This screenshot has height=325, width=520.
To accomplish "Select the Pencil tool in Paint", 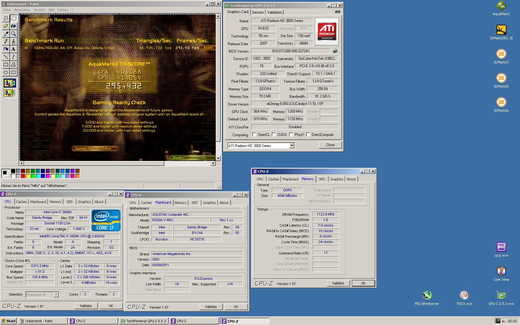I will (x=6, y=41).
